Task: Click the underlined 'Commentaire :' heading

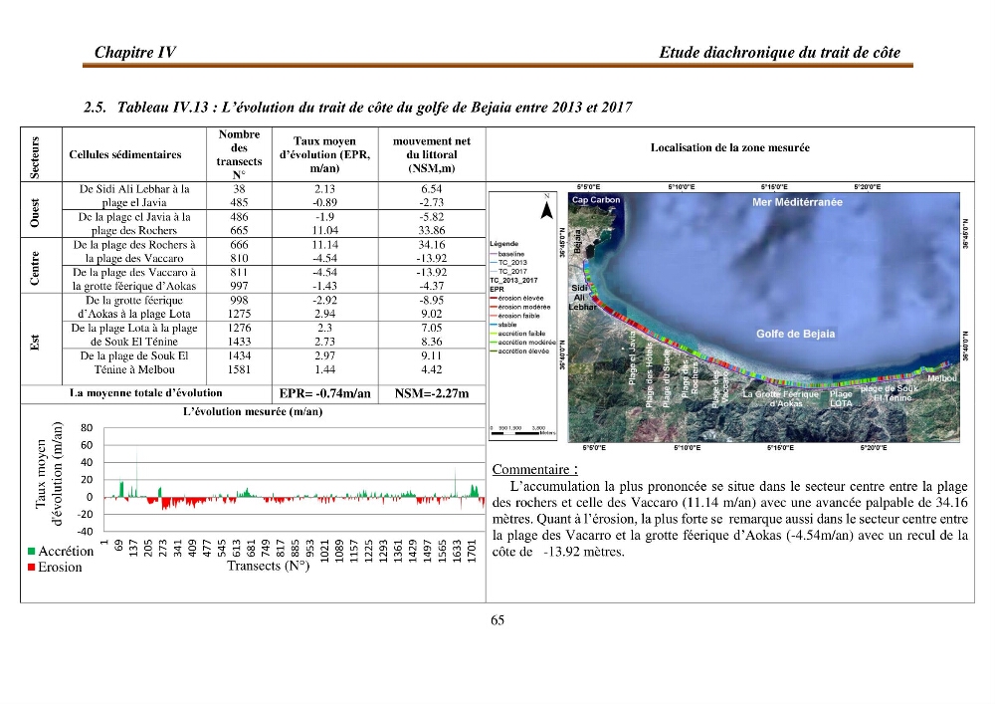Action: [535, 470]
